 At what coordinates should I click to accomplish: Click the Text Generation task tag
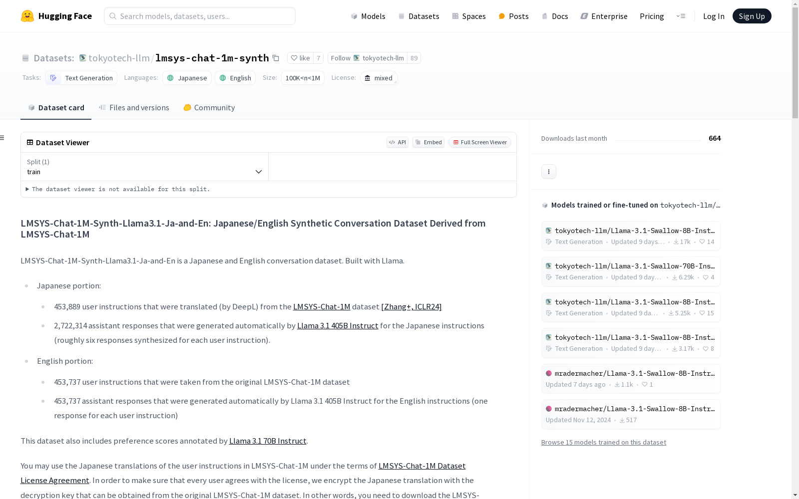81,78
